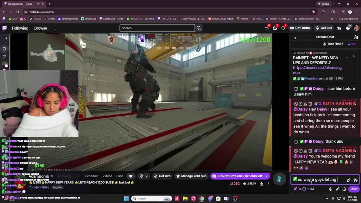Open chat settings gear
Viewport: 361px width, 203px height.
[344, 189]
